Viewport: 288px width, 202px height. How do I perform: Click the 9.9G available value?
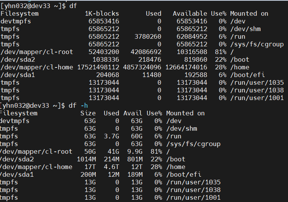click(x=135, y=152)
